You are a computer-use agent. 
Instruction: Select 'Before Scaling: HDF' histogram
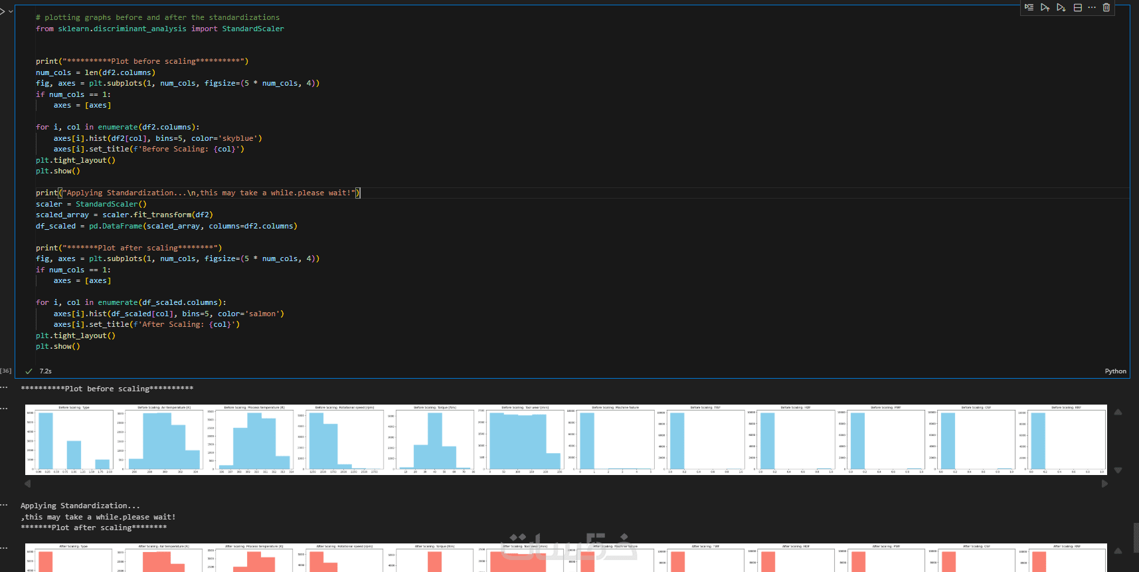[792, 439]
